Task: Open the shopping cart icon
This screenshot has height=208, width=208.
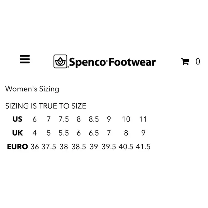Action: point(185,62)
